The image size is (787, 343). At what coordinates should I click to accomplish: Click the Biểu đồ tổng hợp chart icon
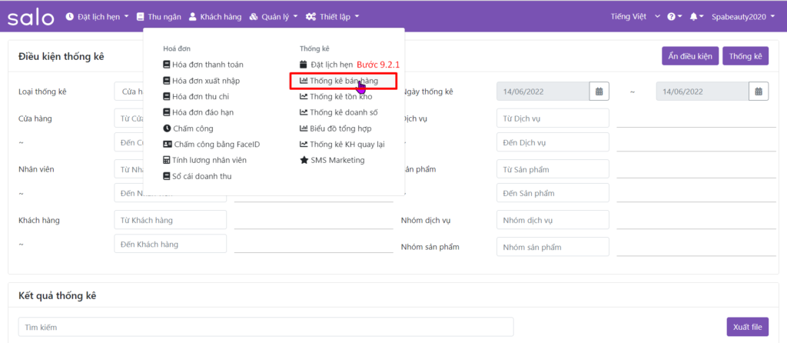pos(304,128)
